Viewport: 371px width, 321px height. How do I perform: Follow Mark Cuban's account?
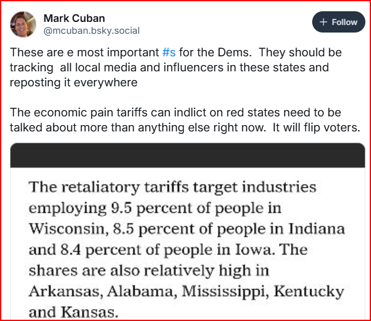(x=338, y=22)
